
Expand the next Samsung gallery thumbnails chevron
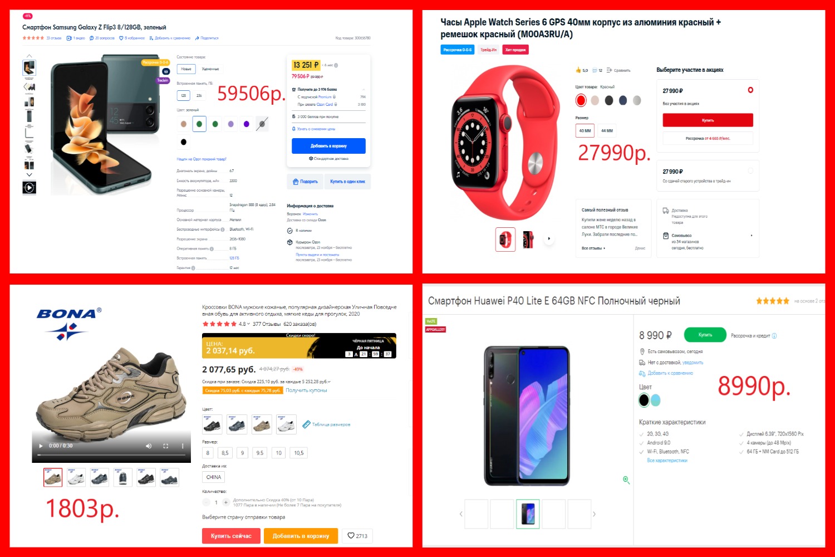coord(30,175)
